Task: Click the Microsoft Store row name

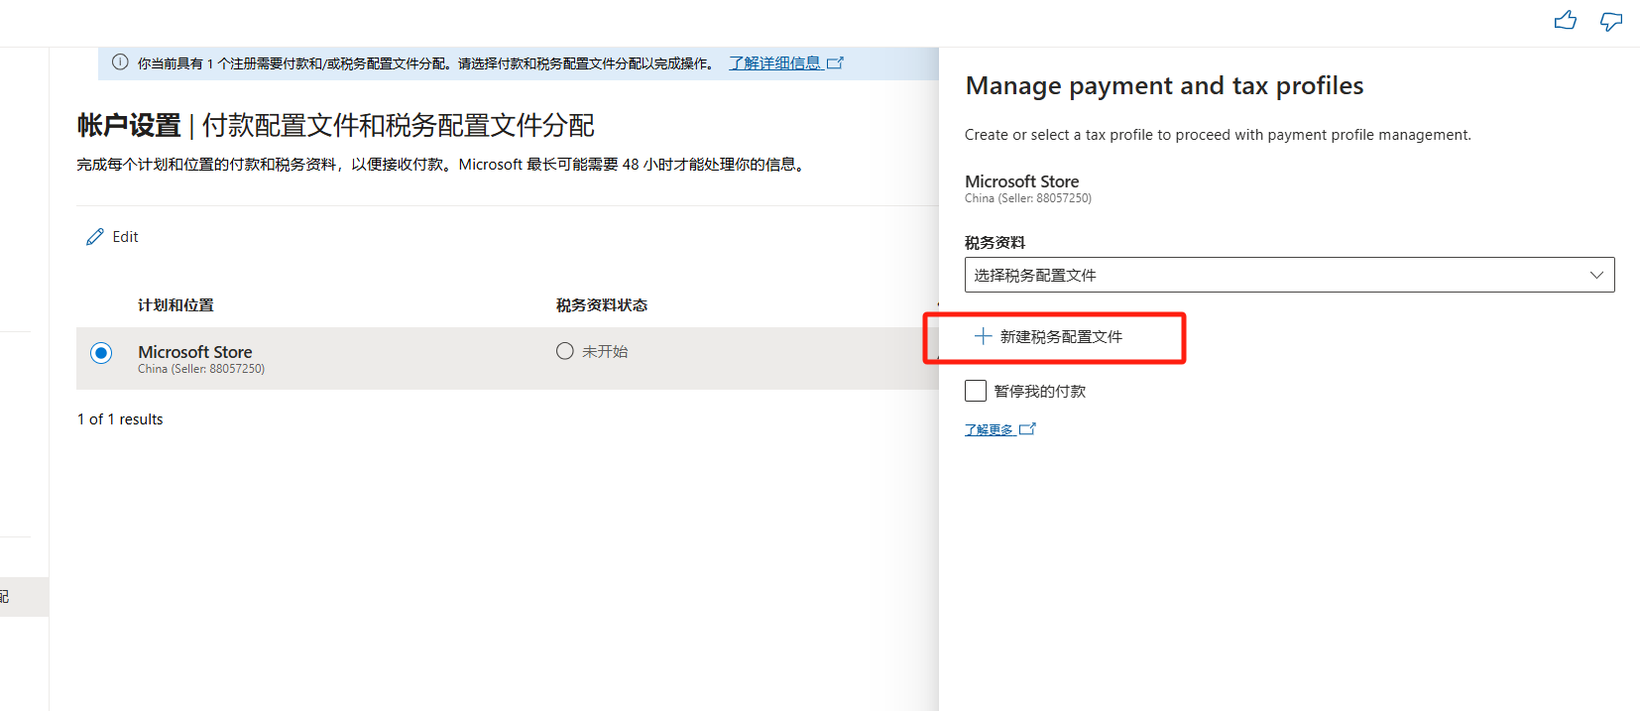Action: pyautogui.click(x=195, y=352)
